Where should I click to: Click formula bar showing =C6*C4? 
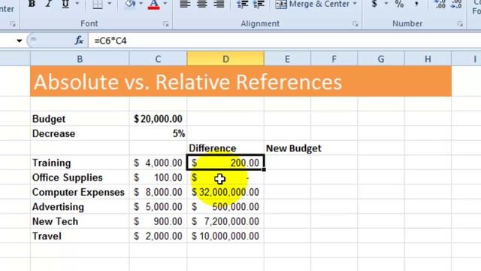pos(285,41)
